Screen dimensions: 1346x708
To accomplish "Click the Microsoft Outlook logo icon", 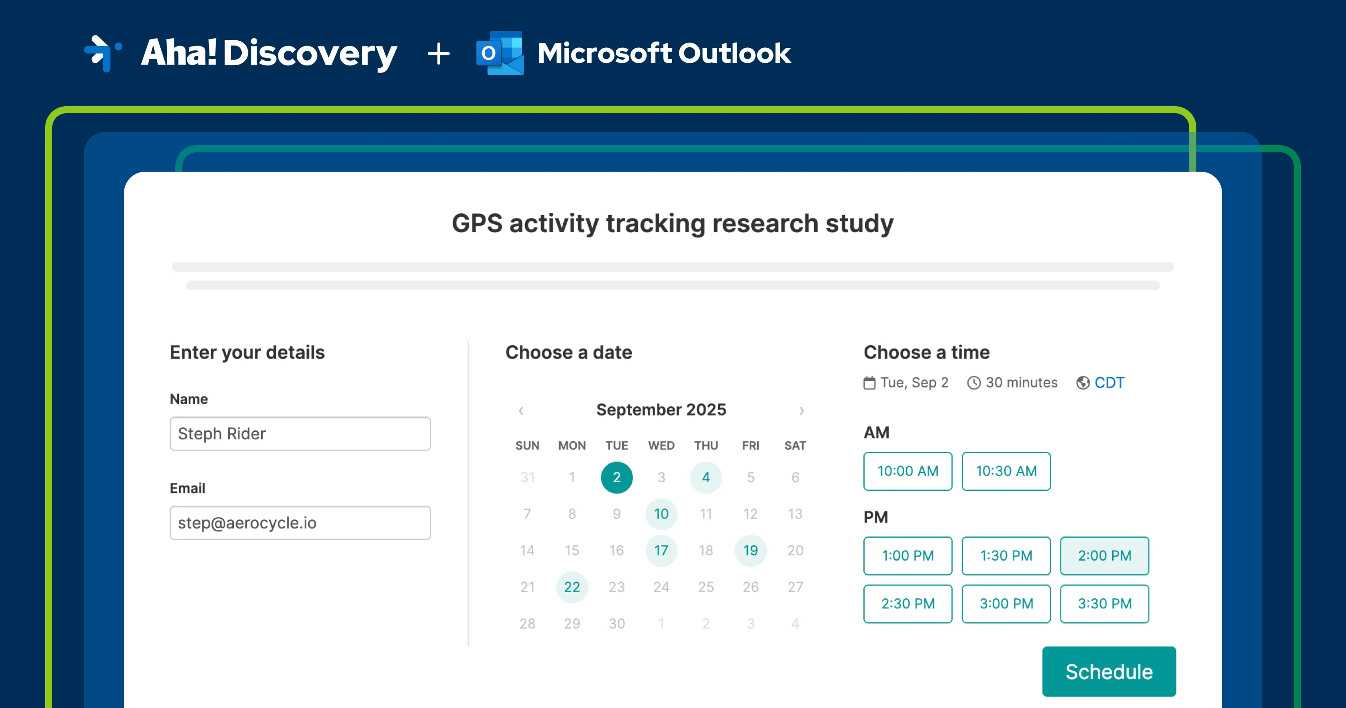I will pyautogui.click(x=500, y=53).
